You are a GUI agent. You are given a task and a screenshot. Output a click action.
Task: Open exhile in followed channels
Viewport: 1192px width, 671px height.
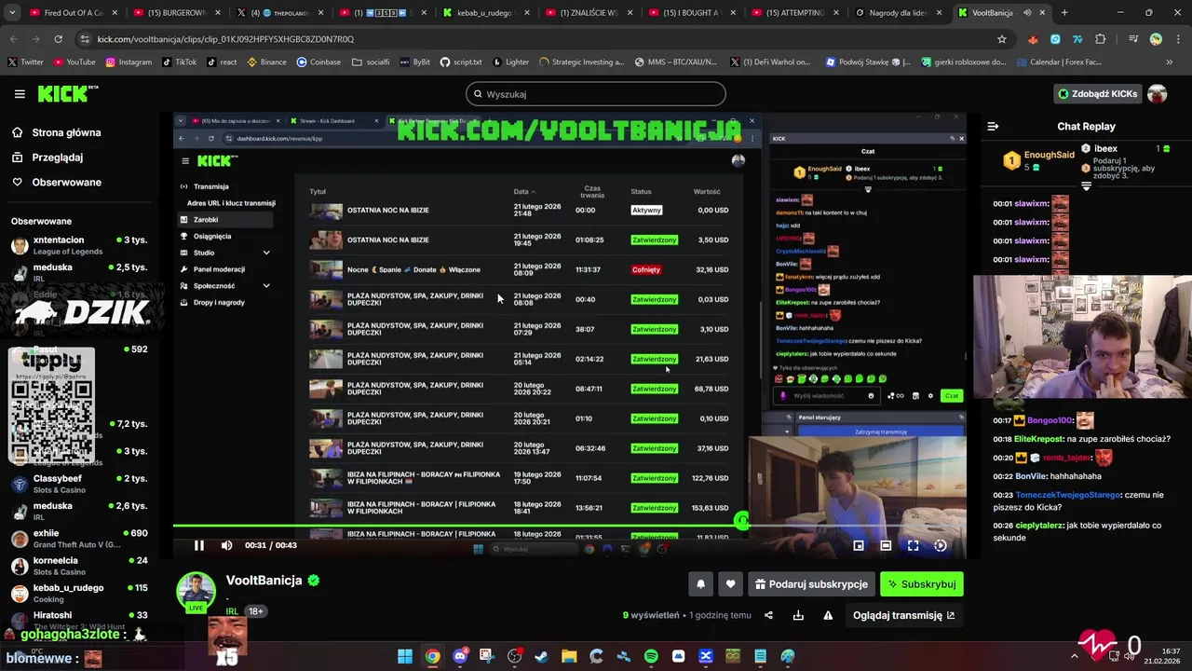tap(79, 539)
